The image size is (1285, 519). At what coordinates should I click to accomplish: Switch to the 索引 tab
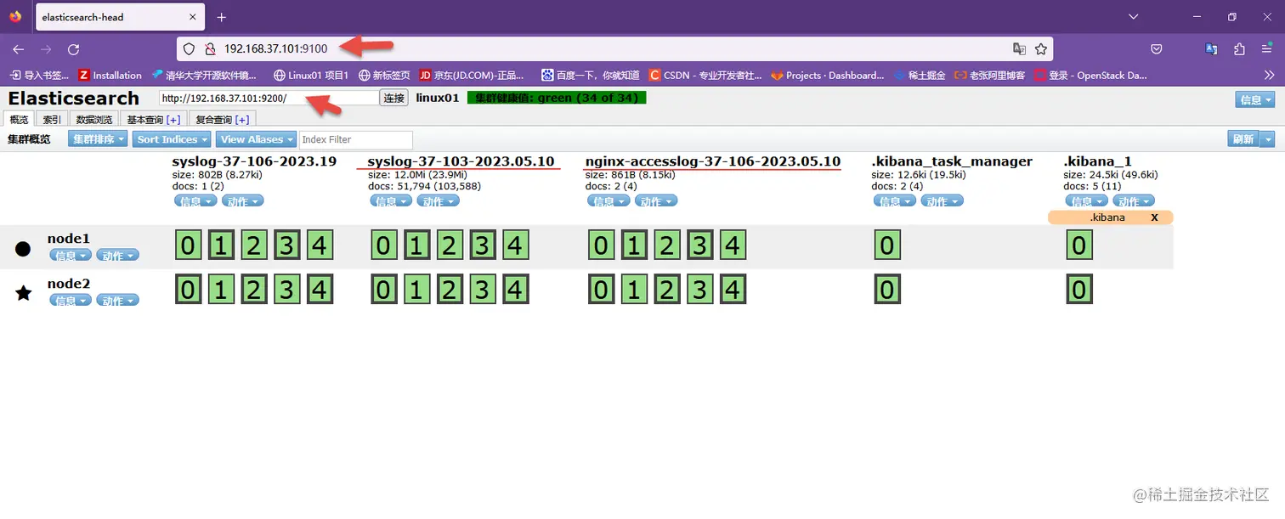point(52,120)
